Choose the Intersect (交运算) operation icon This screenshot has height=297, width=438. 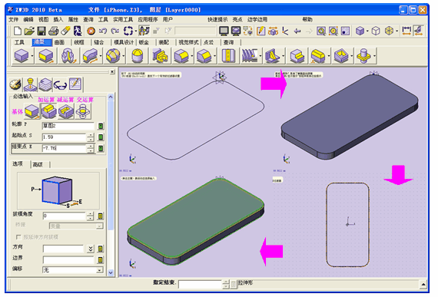[x=83, y=111]
